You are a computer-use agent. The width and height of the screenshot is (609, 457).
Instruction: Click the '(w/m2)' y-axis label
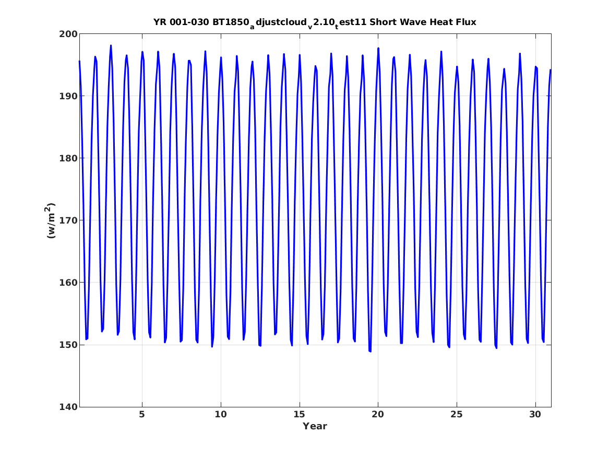coord(51,220)
